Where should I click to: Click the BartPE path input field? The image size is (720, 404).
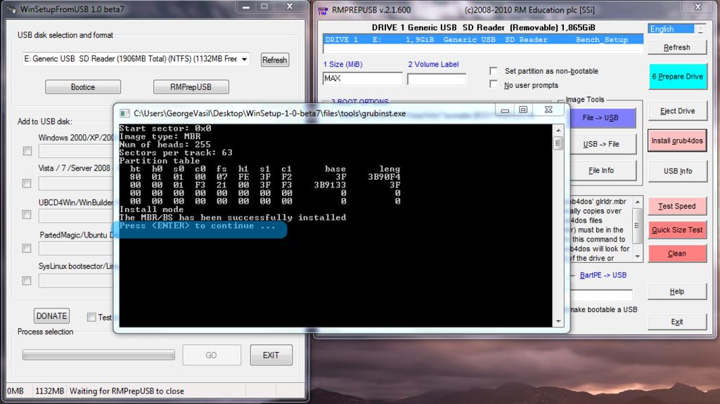click(601, 294)
